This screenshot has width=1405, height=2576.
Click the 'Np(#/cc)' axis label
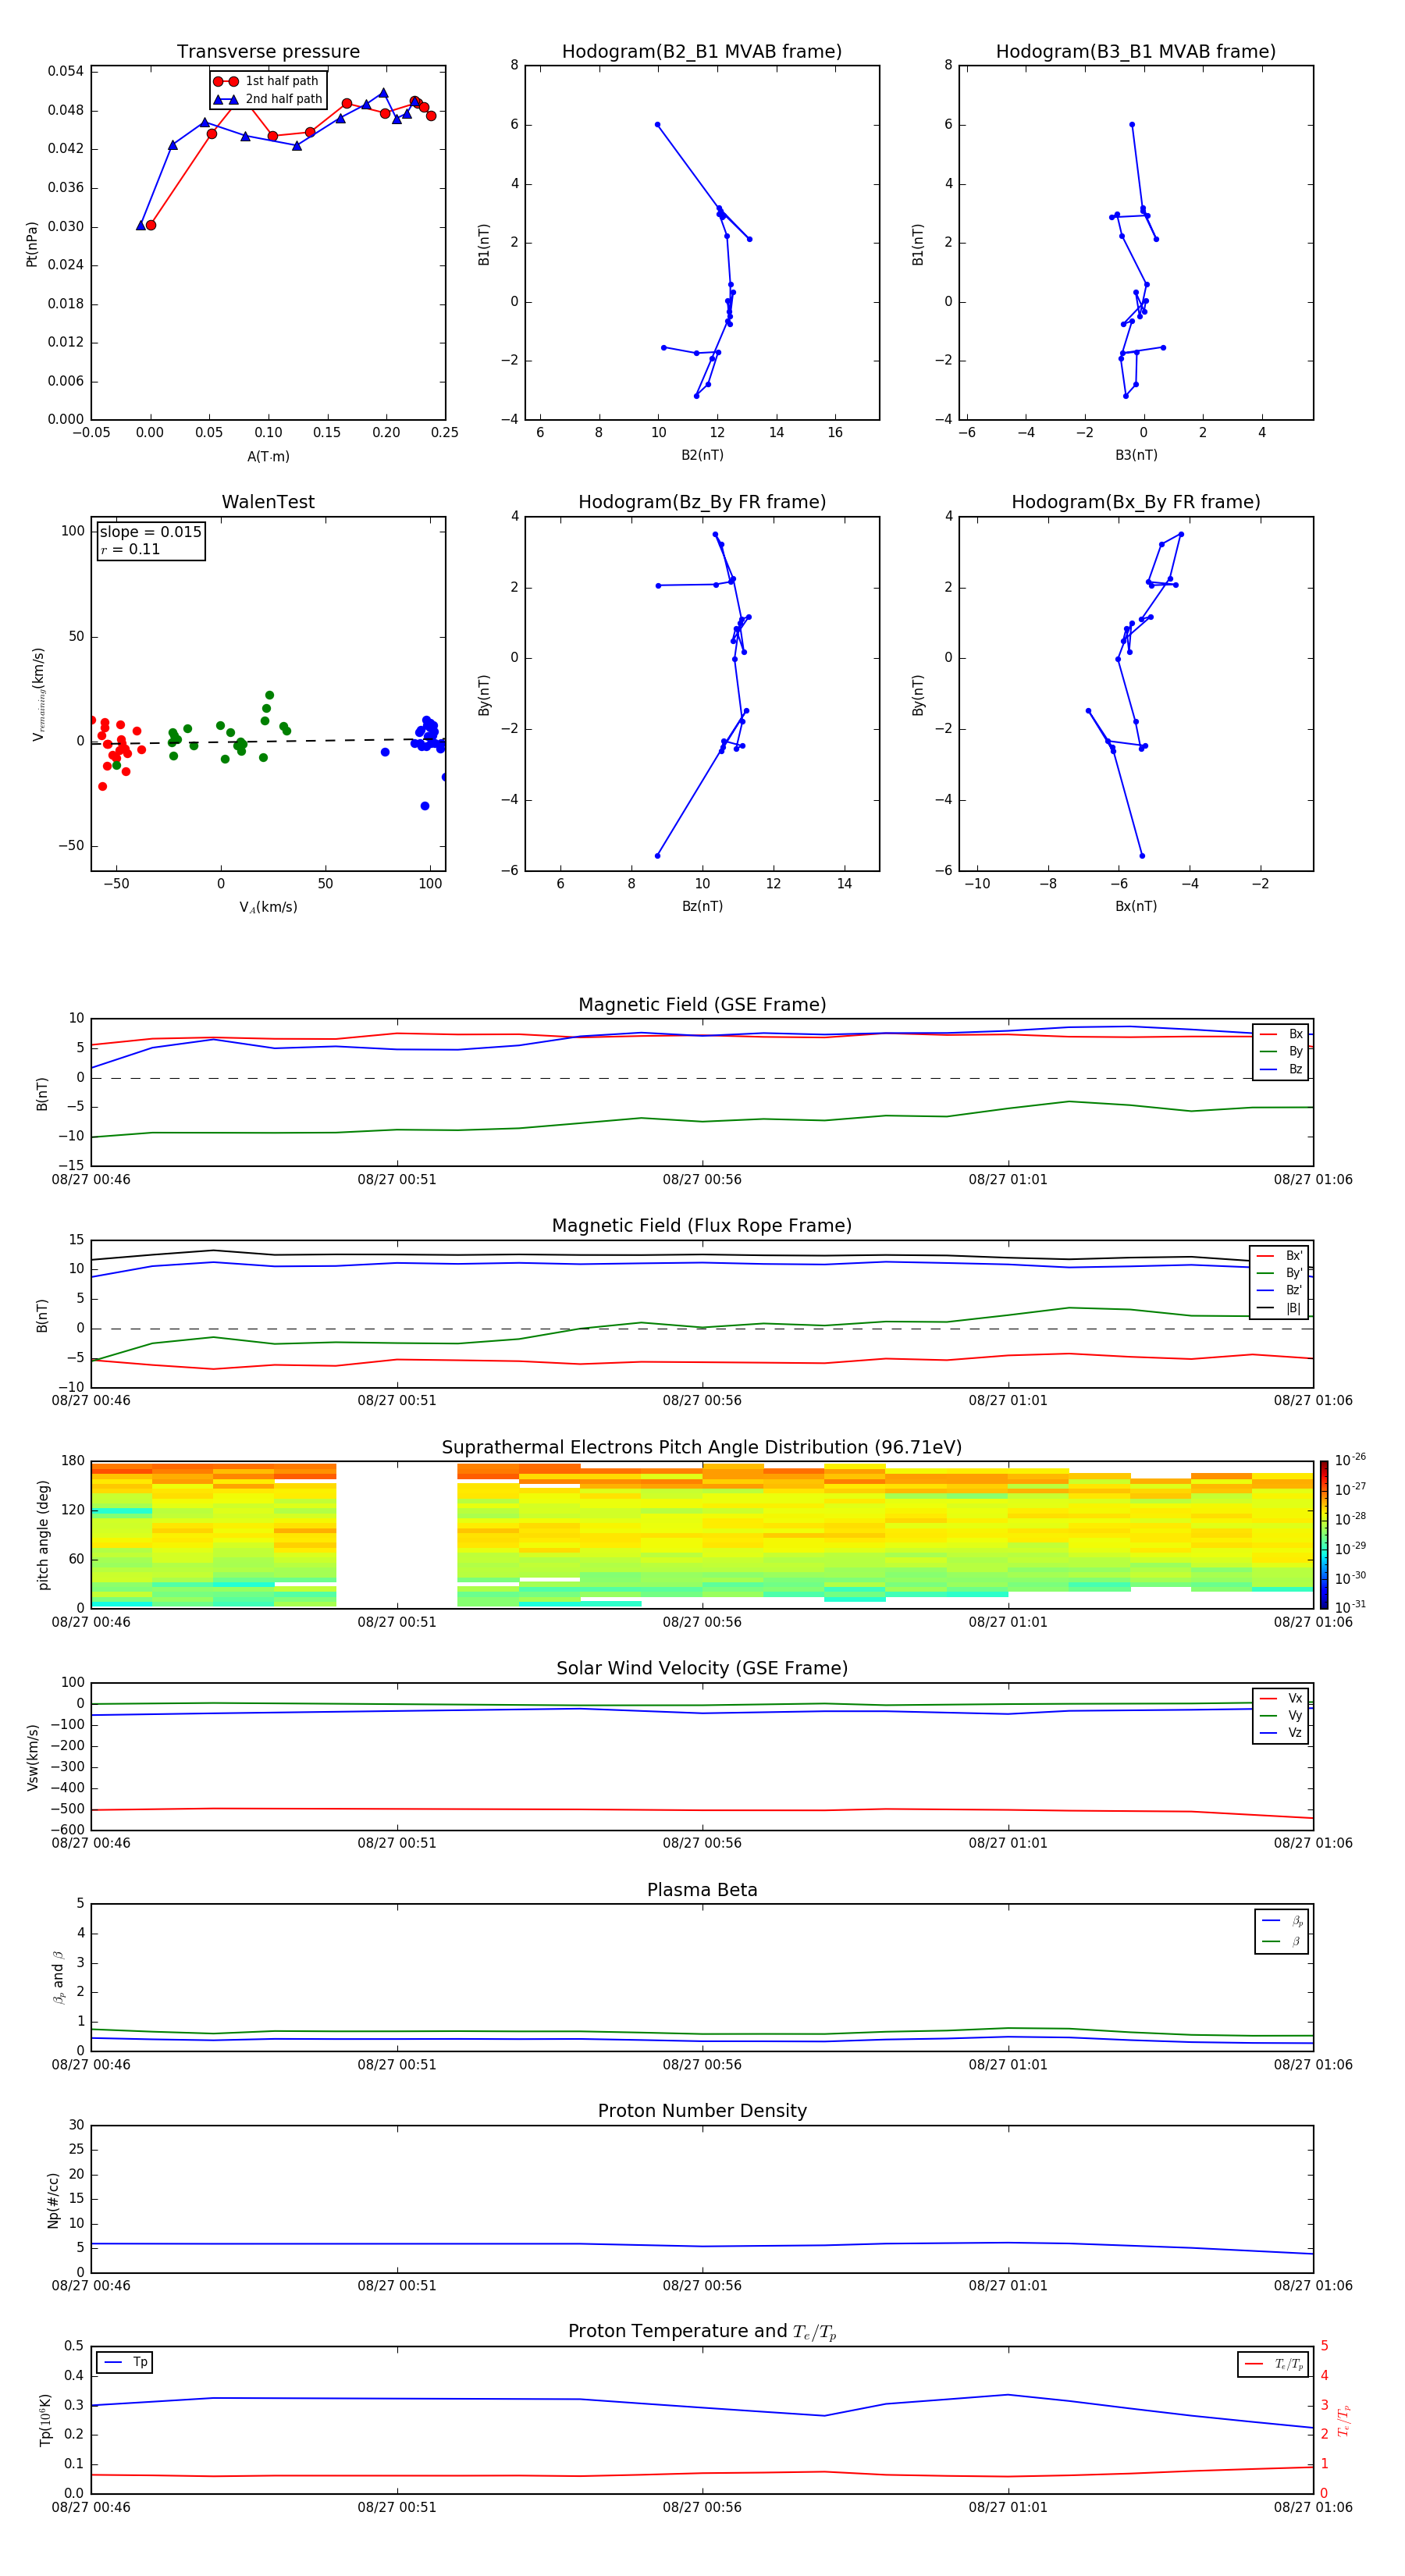pyautogui.click(x=53, y=2199)
